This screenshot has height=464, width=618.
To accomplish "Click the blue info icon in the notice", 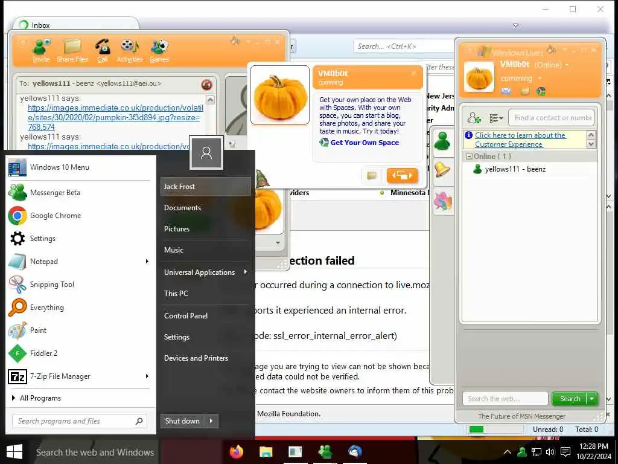I will 468,135.
